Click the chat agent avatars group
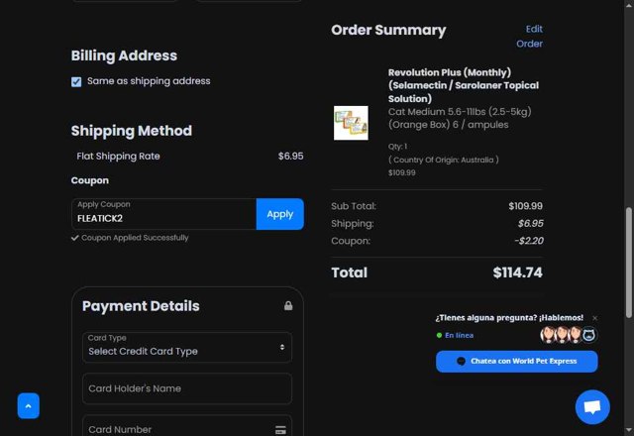Viewport: 634px width, 436px height. point(569,335)
